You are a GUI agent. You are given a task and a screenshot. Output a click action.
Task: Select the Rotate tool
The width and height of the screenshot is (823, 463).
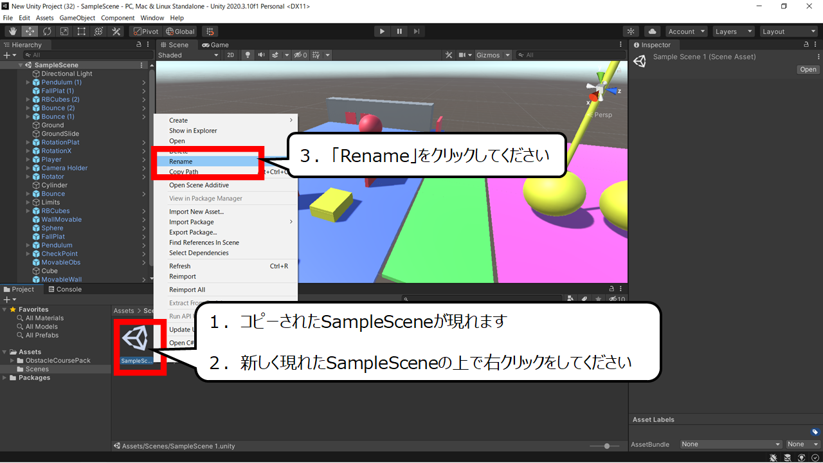point(47,32)
